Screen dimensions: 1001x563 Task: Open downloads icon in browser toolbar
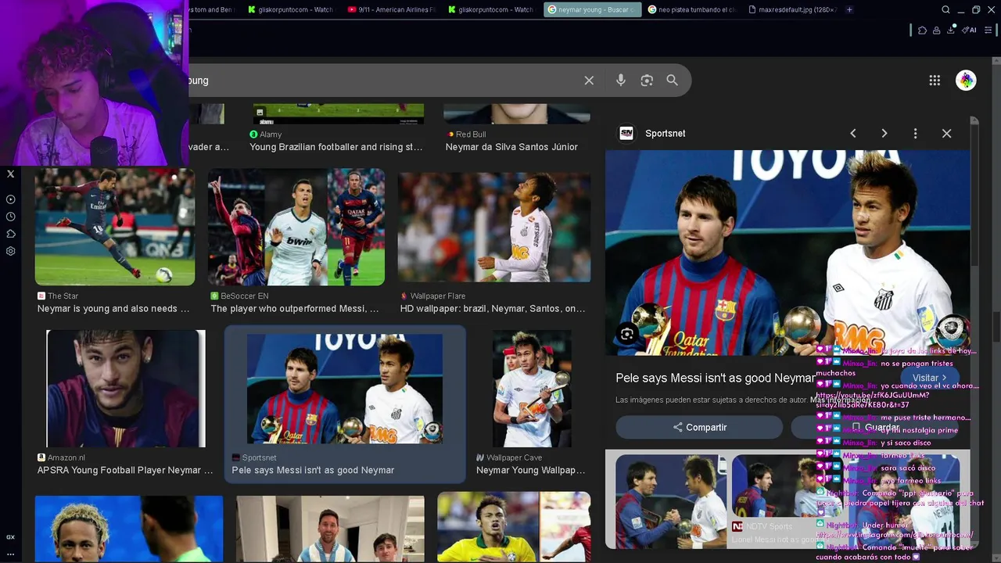953,30
